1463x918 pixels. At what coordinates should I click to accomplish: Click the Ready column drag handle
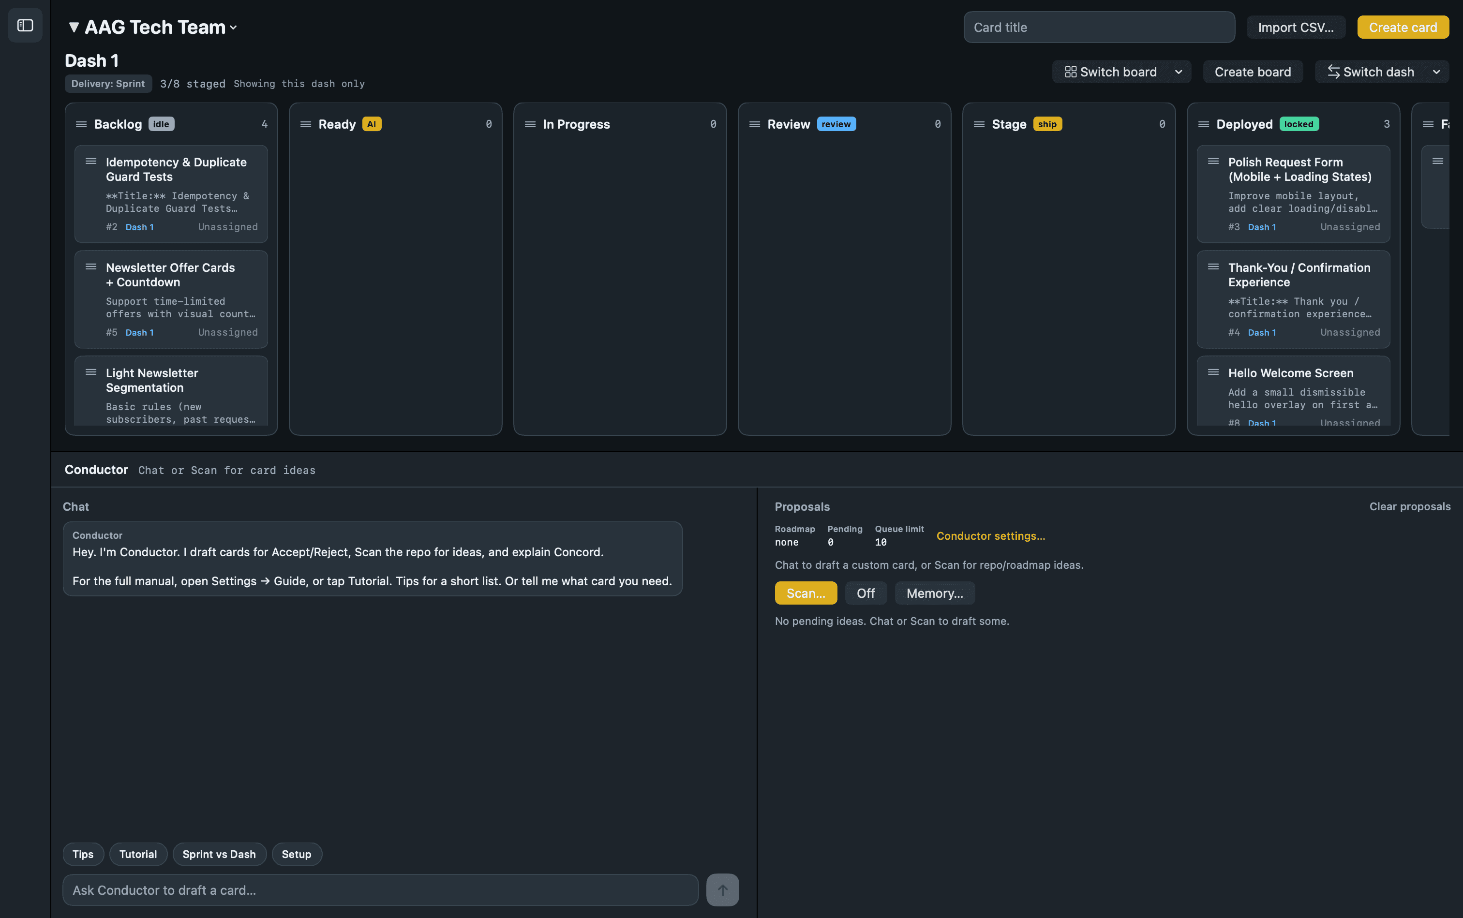coord(305,124)
